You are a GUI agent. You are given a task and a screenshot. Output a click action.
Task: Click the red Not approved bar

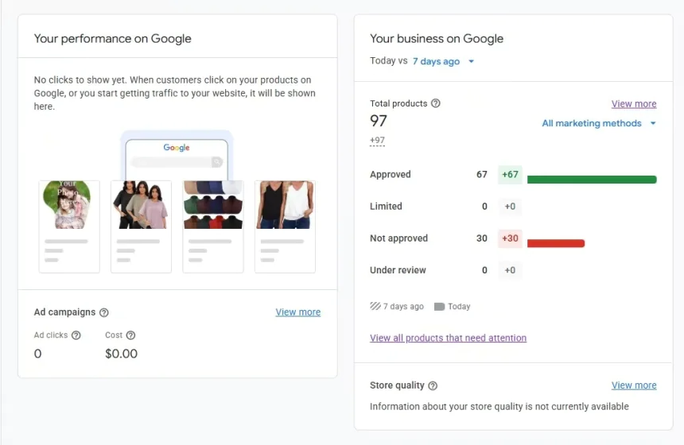pos(555,243)
